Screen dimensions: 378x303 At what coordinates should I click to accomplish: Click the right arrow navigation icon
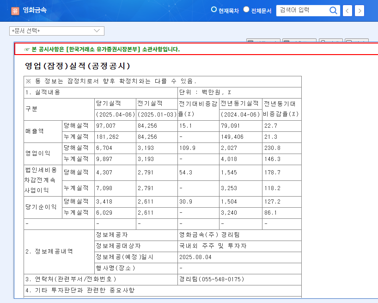click(359, 10)
